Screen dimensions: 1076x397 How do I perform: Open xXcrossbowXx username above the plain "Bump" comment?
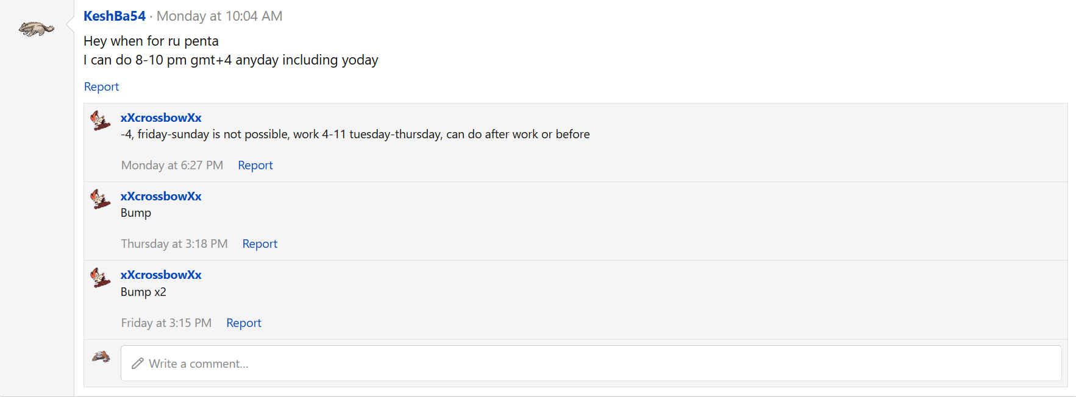[x=161, y=196]
